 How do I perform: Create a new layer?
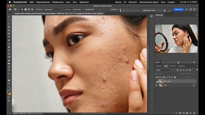[191, 113]
